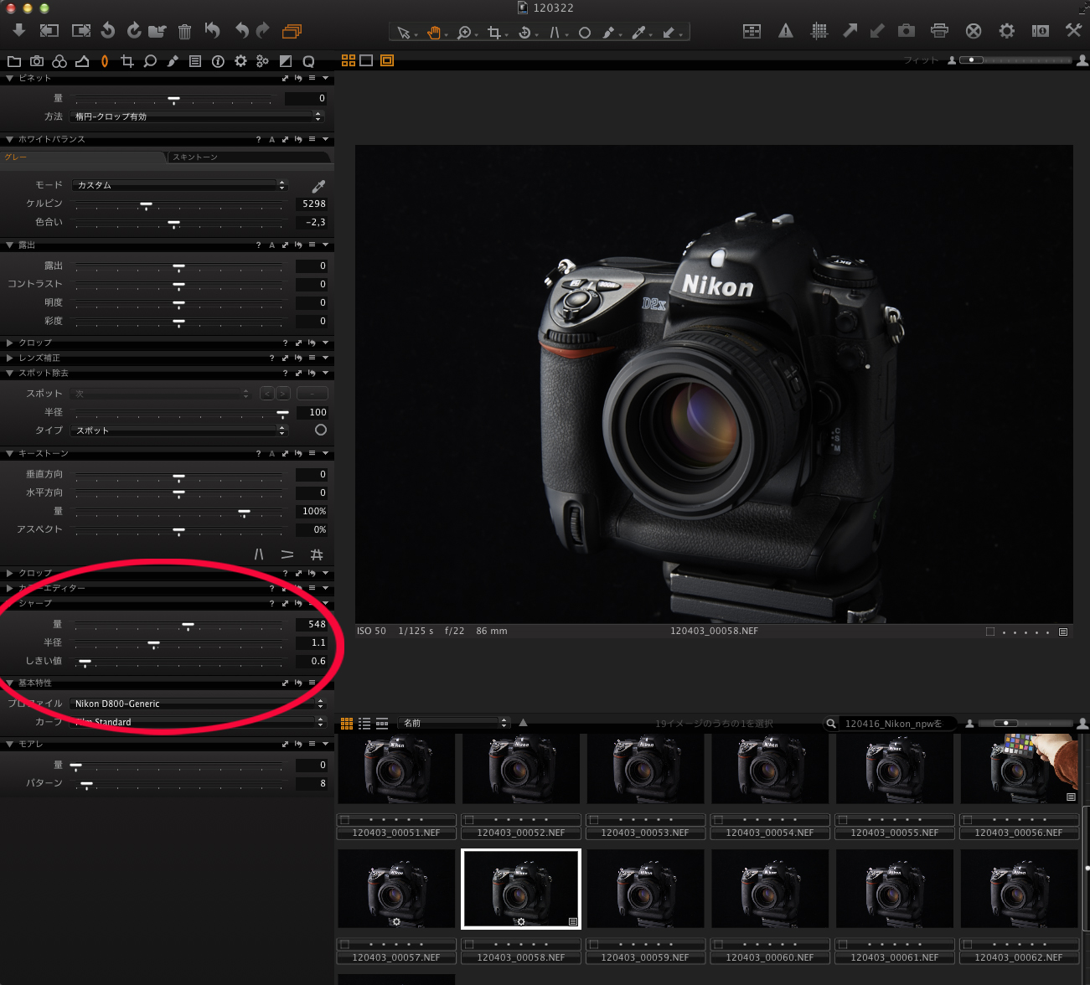Viewport: 1090px width, 985px height.
Task: Click the exposure warning triangle icon
Action: (786, 31)
